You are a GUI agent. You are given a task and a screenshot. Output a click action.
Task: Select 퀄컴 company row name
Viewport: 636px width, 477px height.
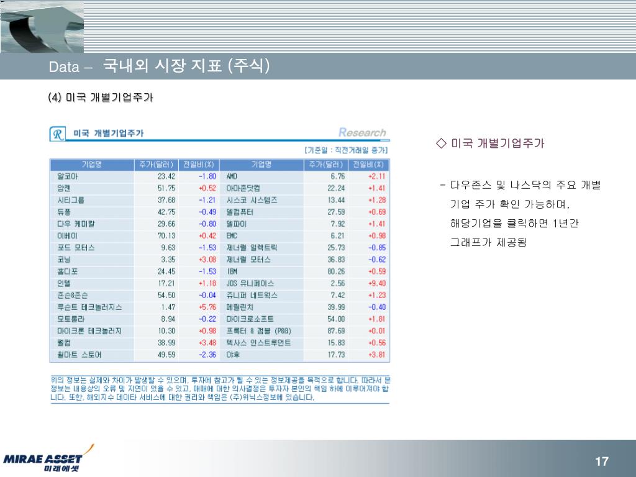click(64, 343)
